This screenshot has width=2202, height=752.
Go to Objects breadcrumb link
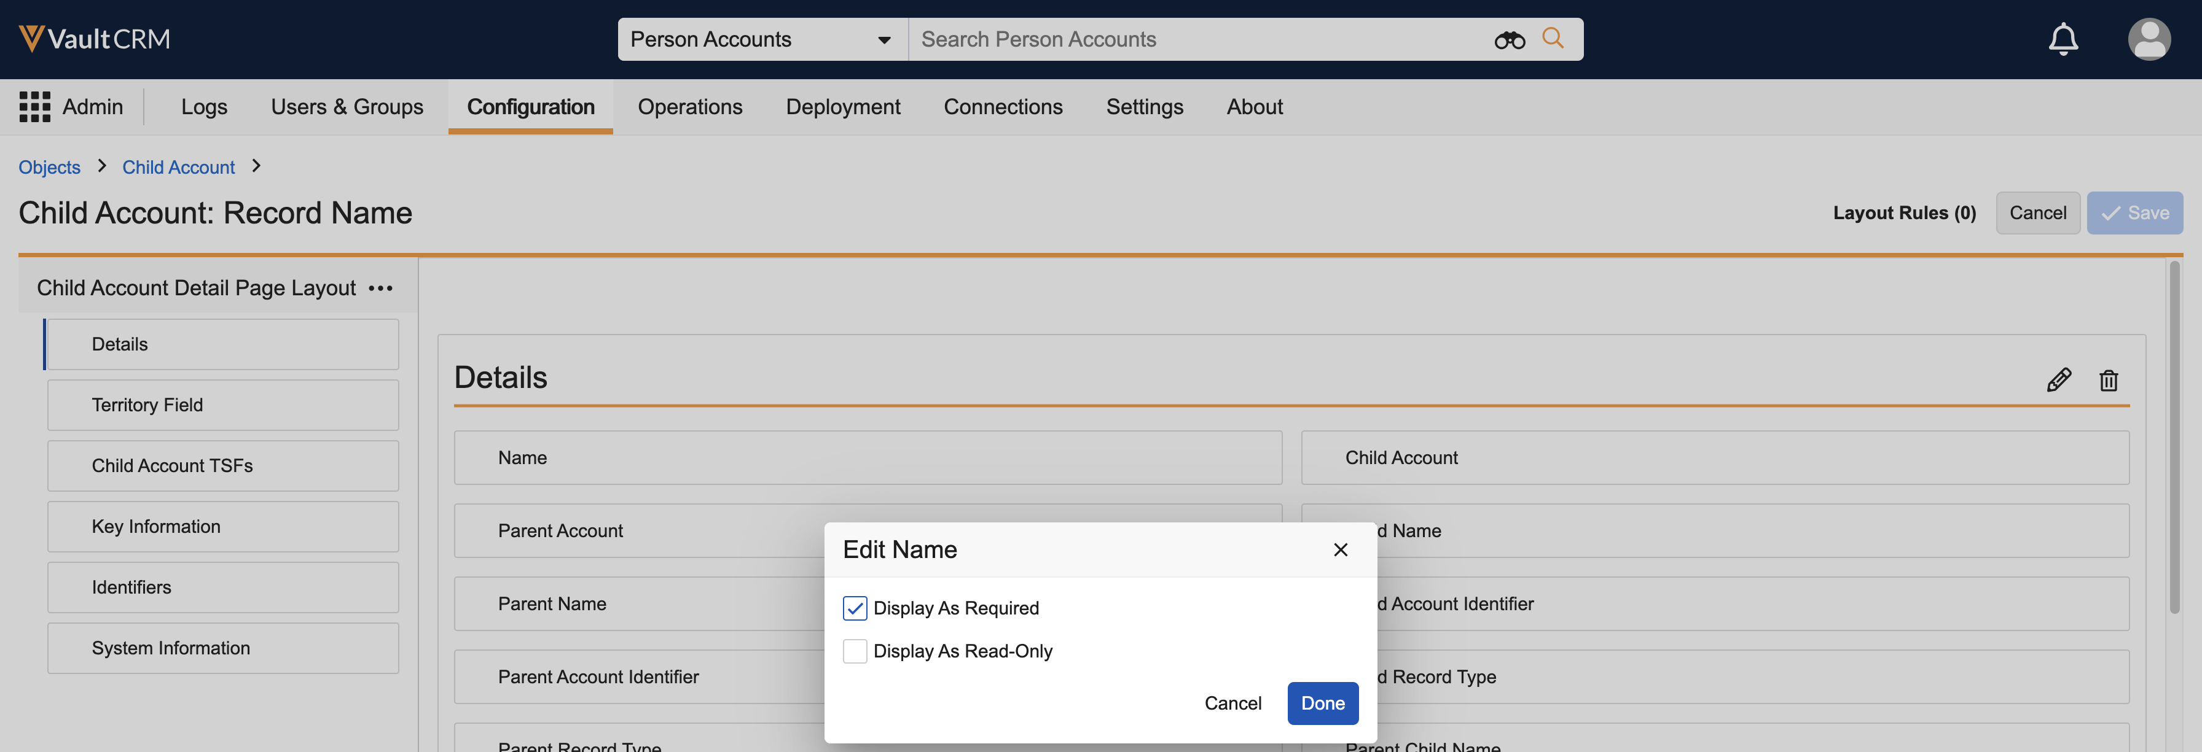click(50, 168)
